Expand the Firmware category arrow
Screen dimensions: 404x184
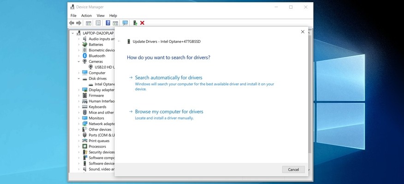pos(78,95)
